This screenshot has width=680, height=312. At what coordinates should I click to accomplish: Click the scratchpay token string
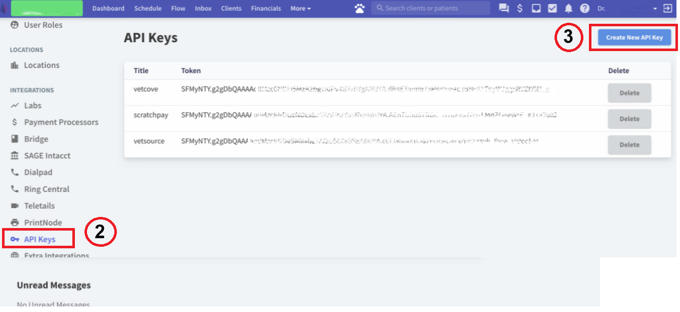tap(369, 115)
